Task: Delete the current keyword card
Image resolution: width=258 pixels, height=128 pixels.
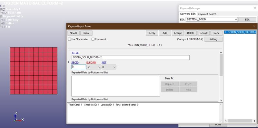Action: tap(191, 33)
